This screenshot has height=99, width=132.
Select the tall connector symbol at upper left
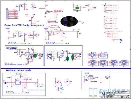tap(7, 14)
